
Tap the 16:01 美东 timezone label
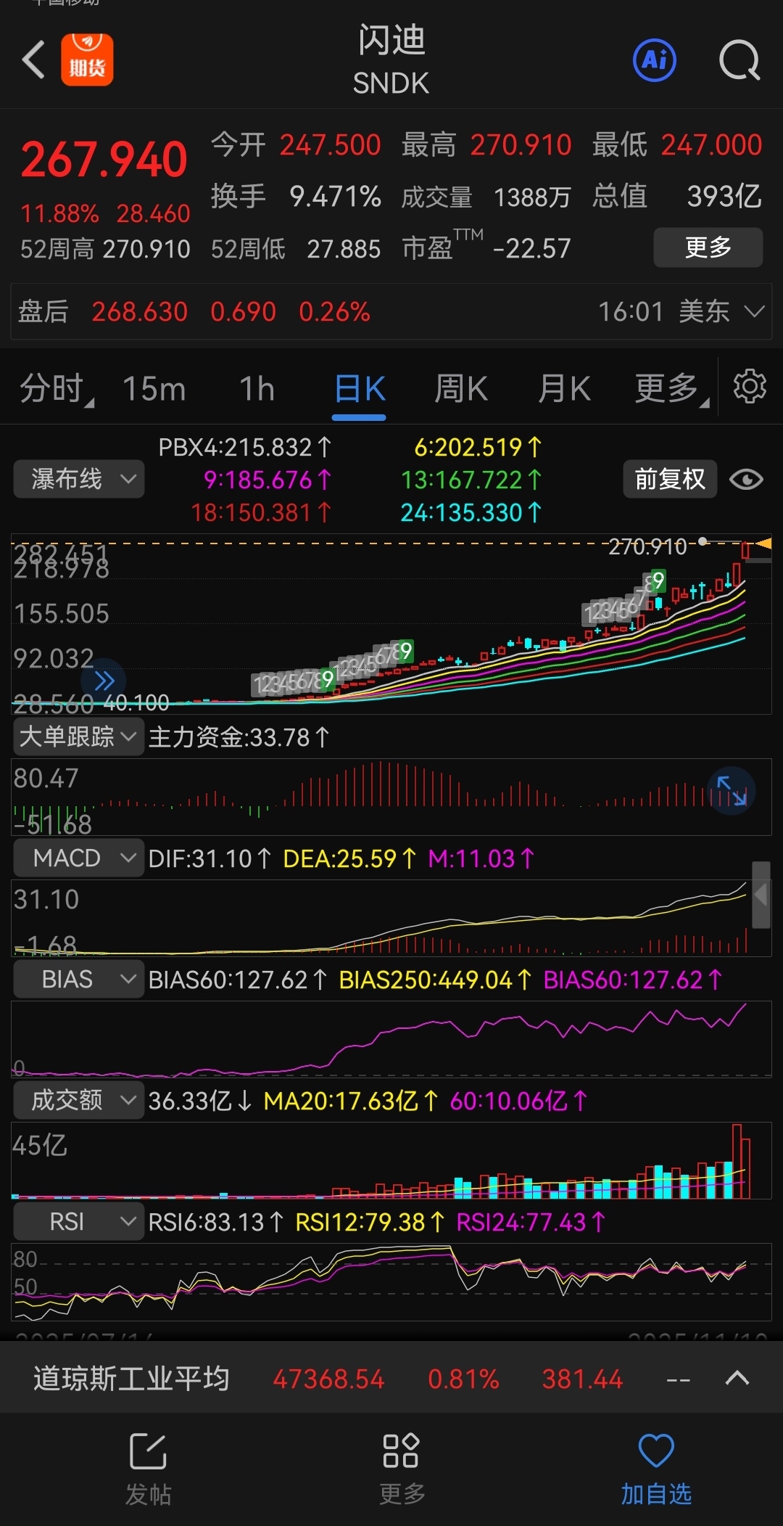coord(663,312)
